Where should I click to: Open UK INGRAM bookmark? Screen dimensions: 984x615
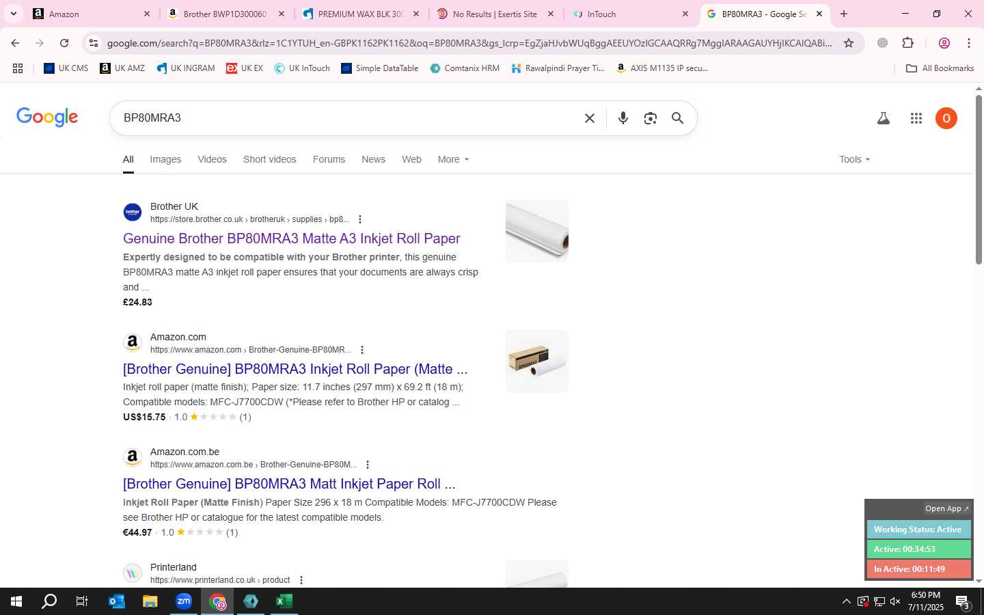(185, 68)
